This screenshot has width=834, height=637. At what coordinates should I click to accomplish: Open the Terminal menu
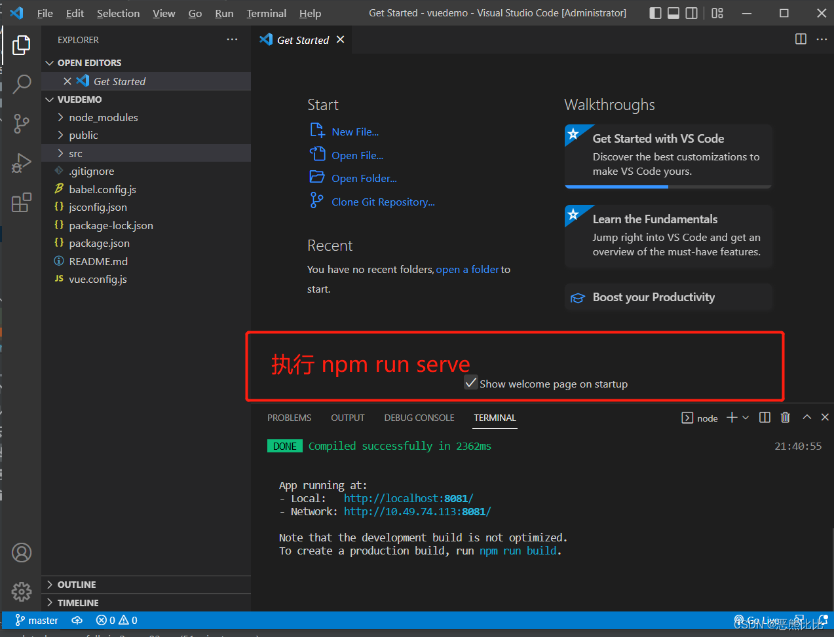[266, 13]
